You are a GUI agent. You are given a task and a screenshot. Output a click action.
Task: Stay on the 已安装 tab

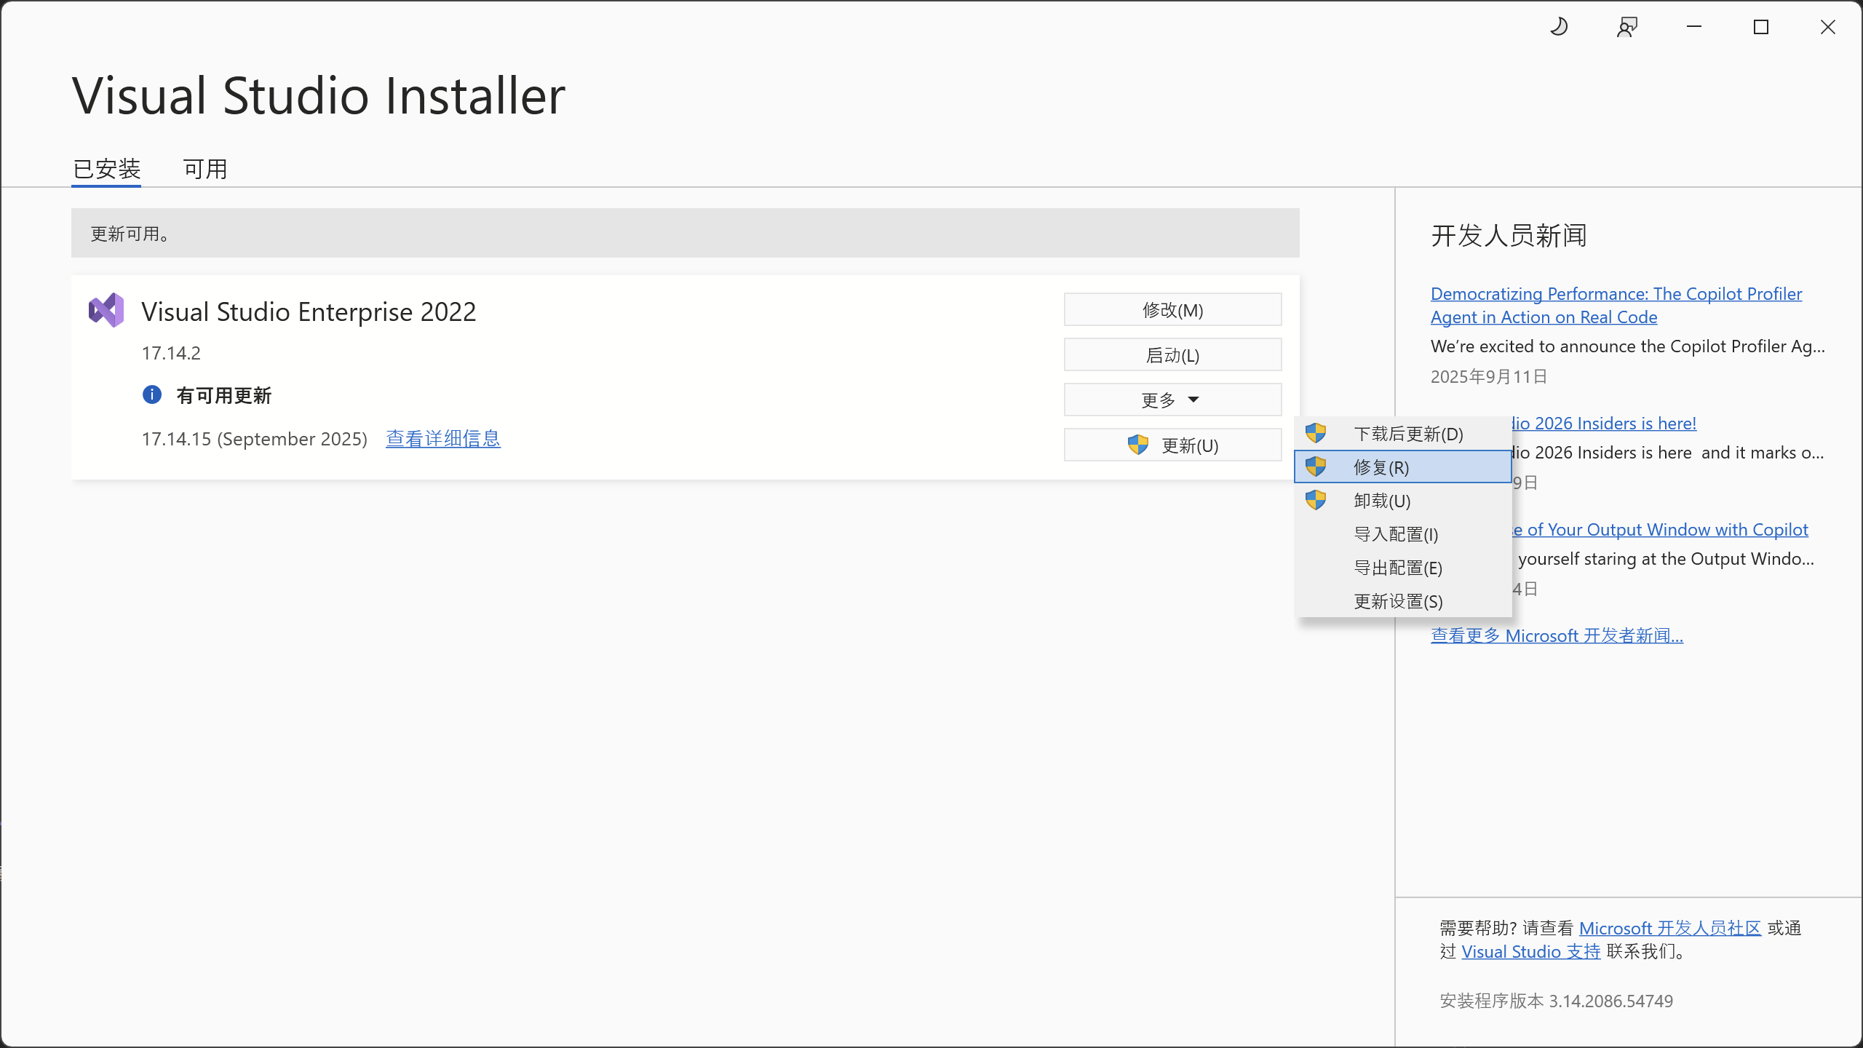pos(106,168)
